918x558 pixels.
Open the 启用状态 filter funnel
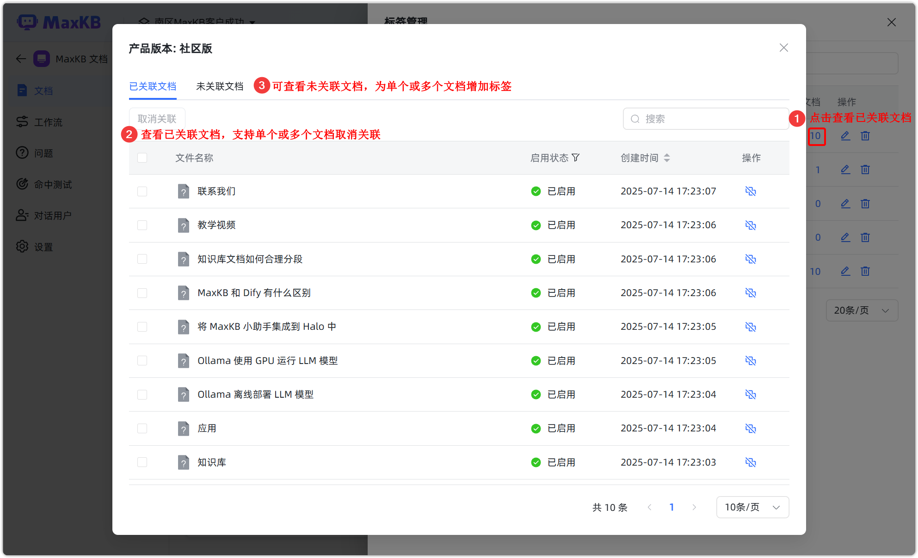pos(576,158)
